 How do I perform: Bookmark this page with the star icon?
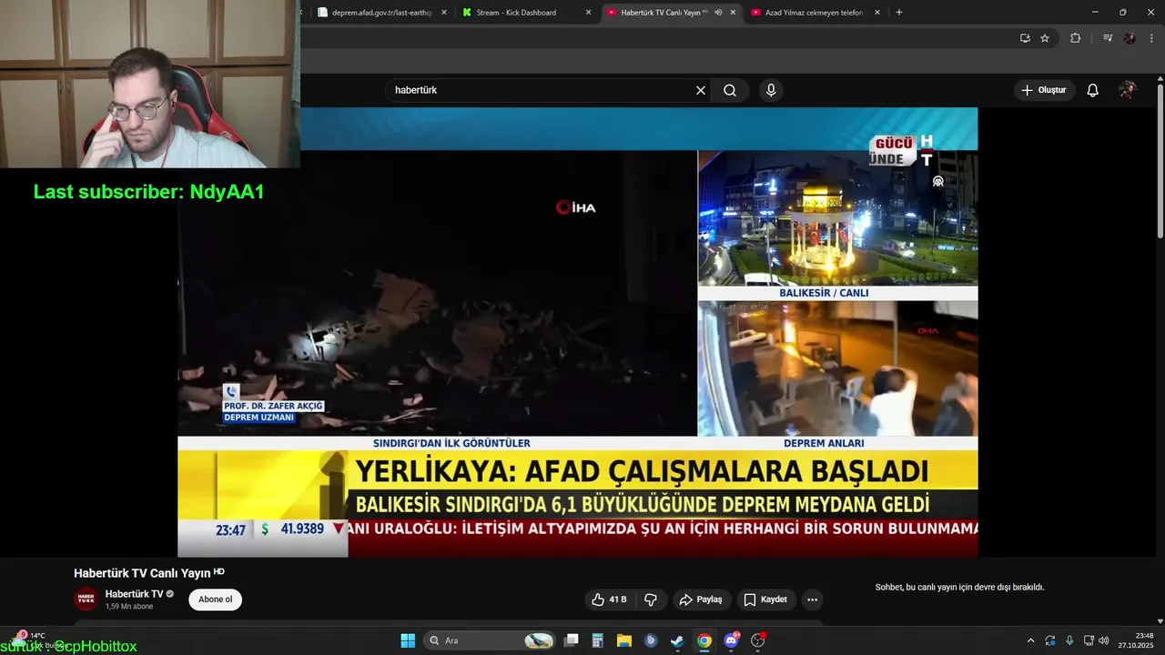pyautogui.click(x=1045, y=38)
